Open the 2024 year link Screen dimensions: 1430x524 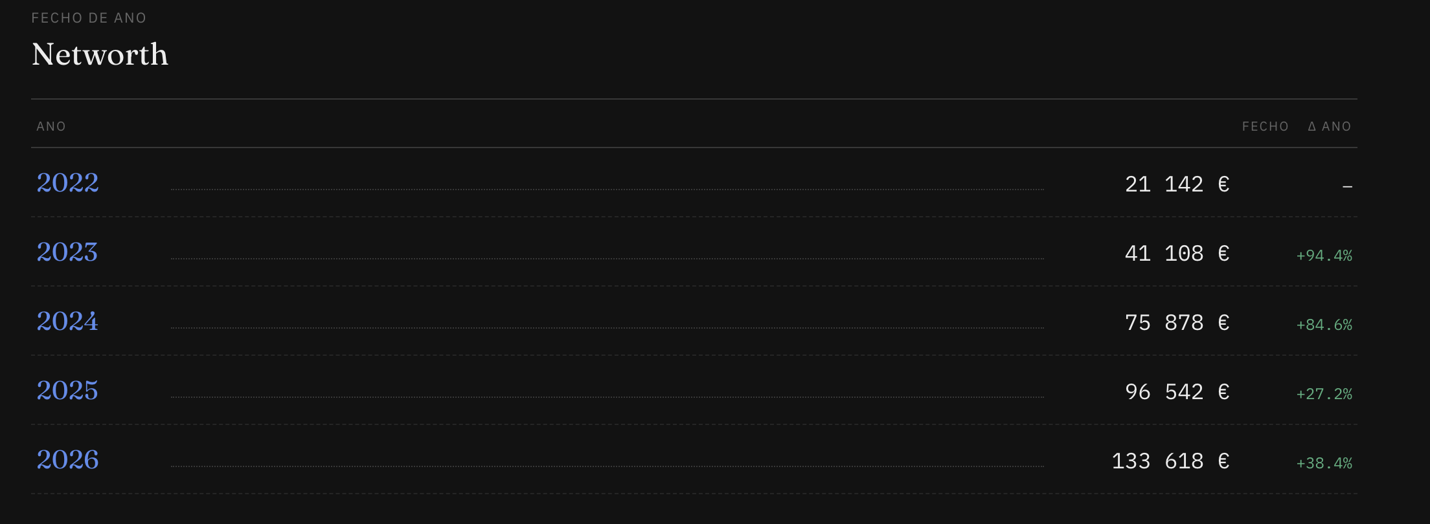[67, 321]
